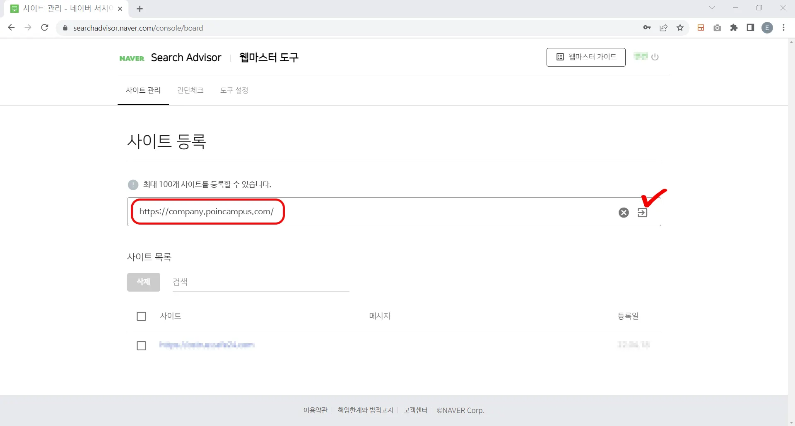This screenshot has width=795, height=426.
Task: Click the browser address bar URL
Action: tap(138, 28)
